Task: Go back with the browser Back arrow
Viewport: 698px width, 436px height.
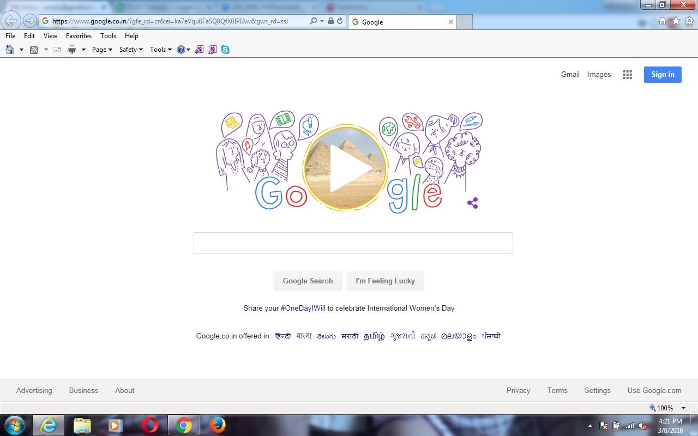Action: point(11,21)
